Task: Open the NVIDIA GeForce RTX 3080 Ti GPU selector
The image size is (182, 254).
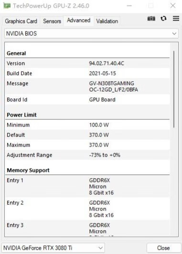Action: coord(53,248)
